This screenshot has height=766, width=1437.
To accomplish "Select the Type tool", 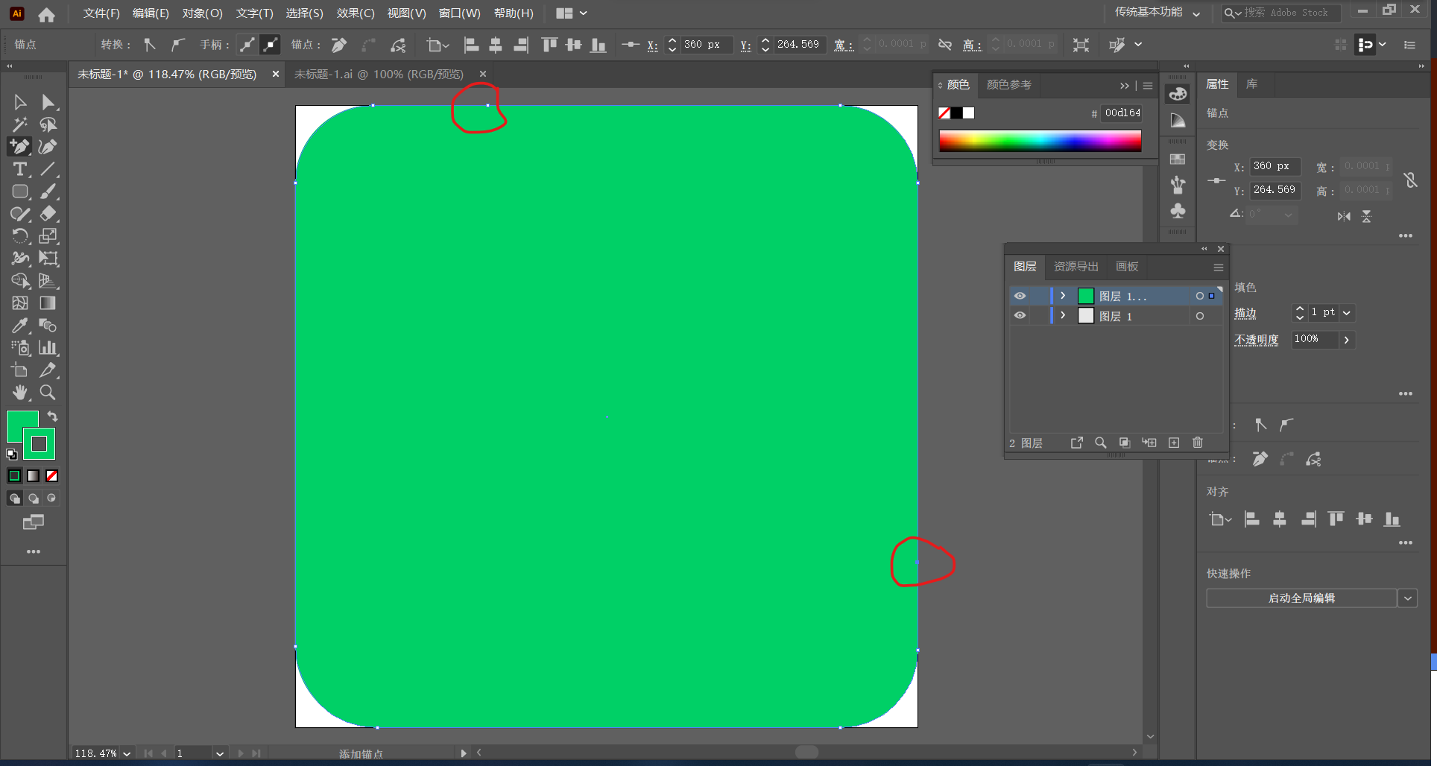I will [x=20, y=169].
